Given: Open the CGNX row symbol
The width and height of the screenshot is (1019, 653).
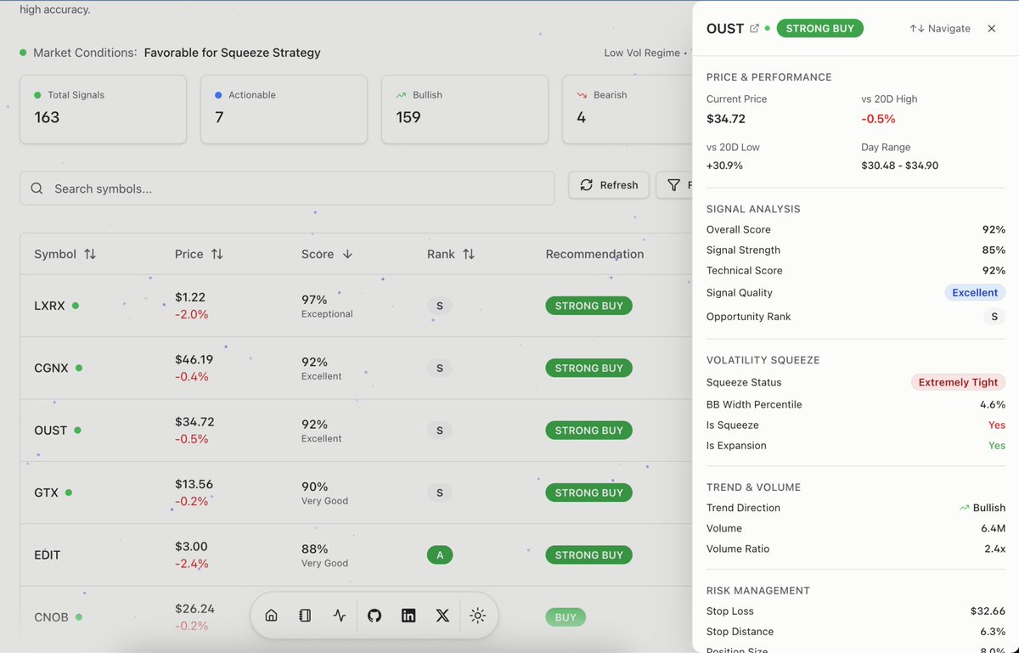Looking at the screenshot, I should pyautogui.click(x=51, y=368).
